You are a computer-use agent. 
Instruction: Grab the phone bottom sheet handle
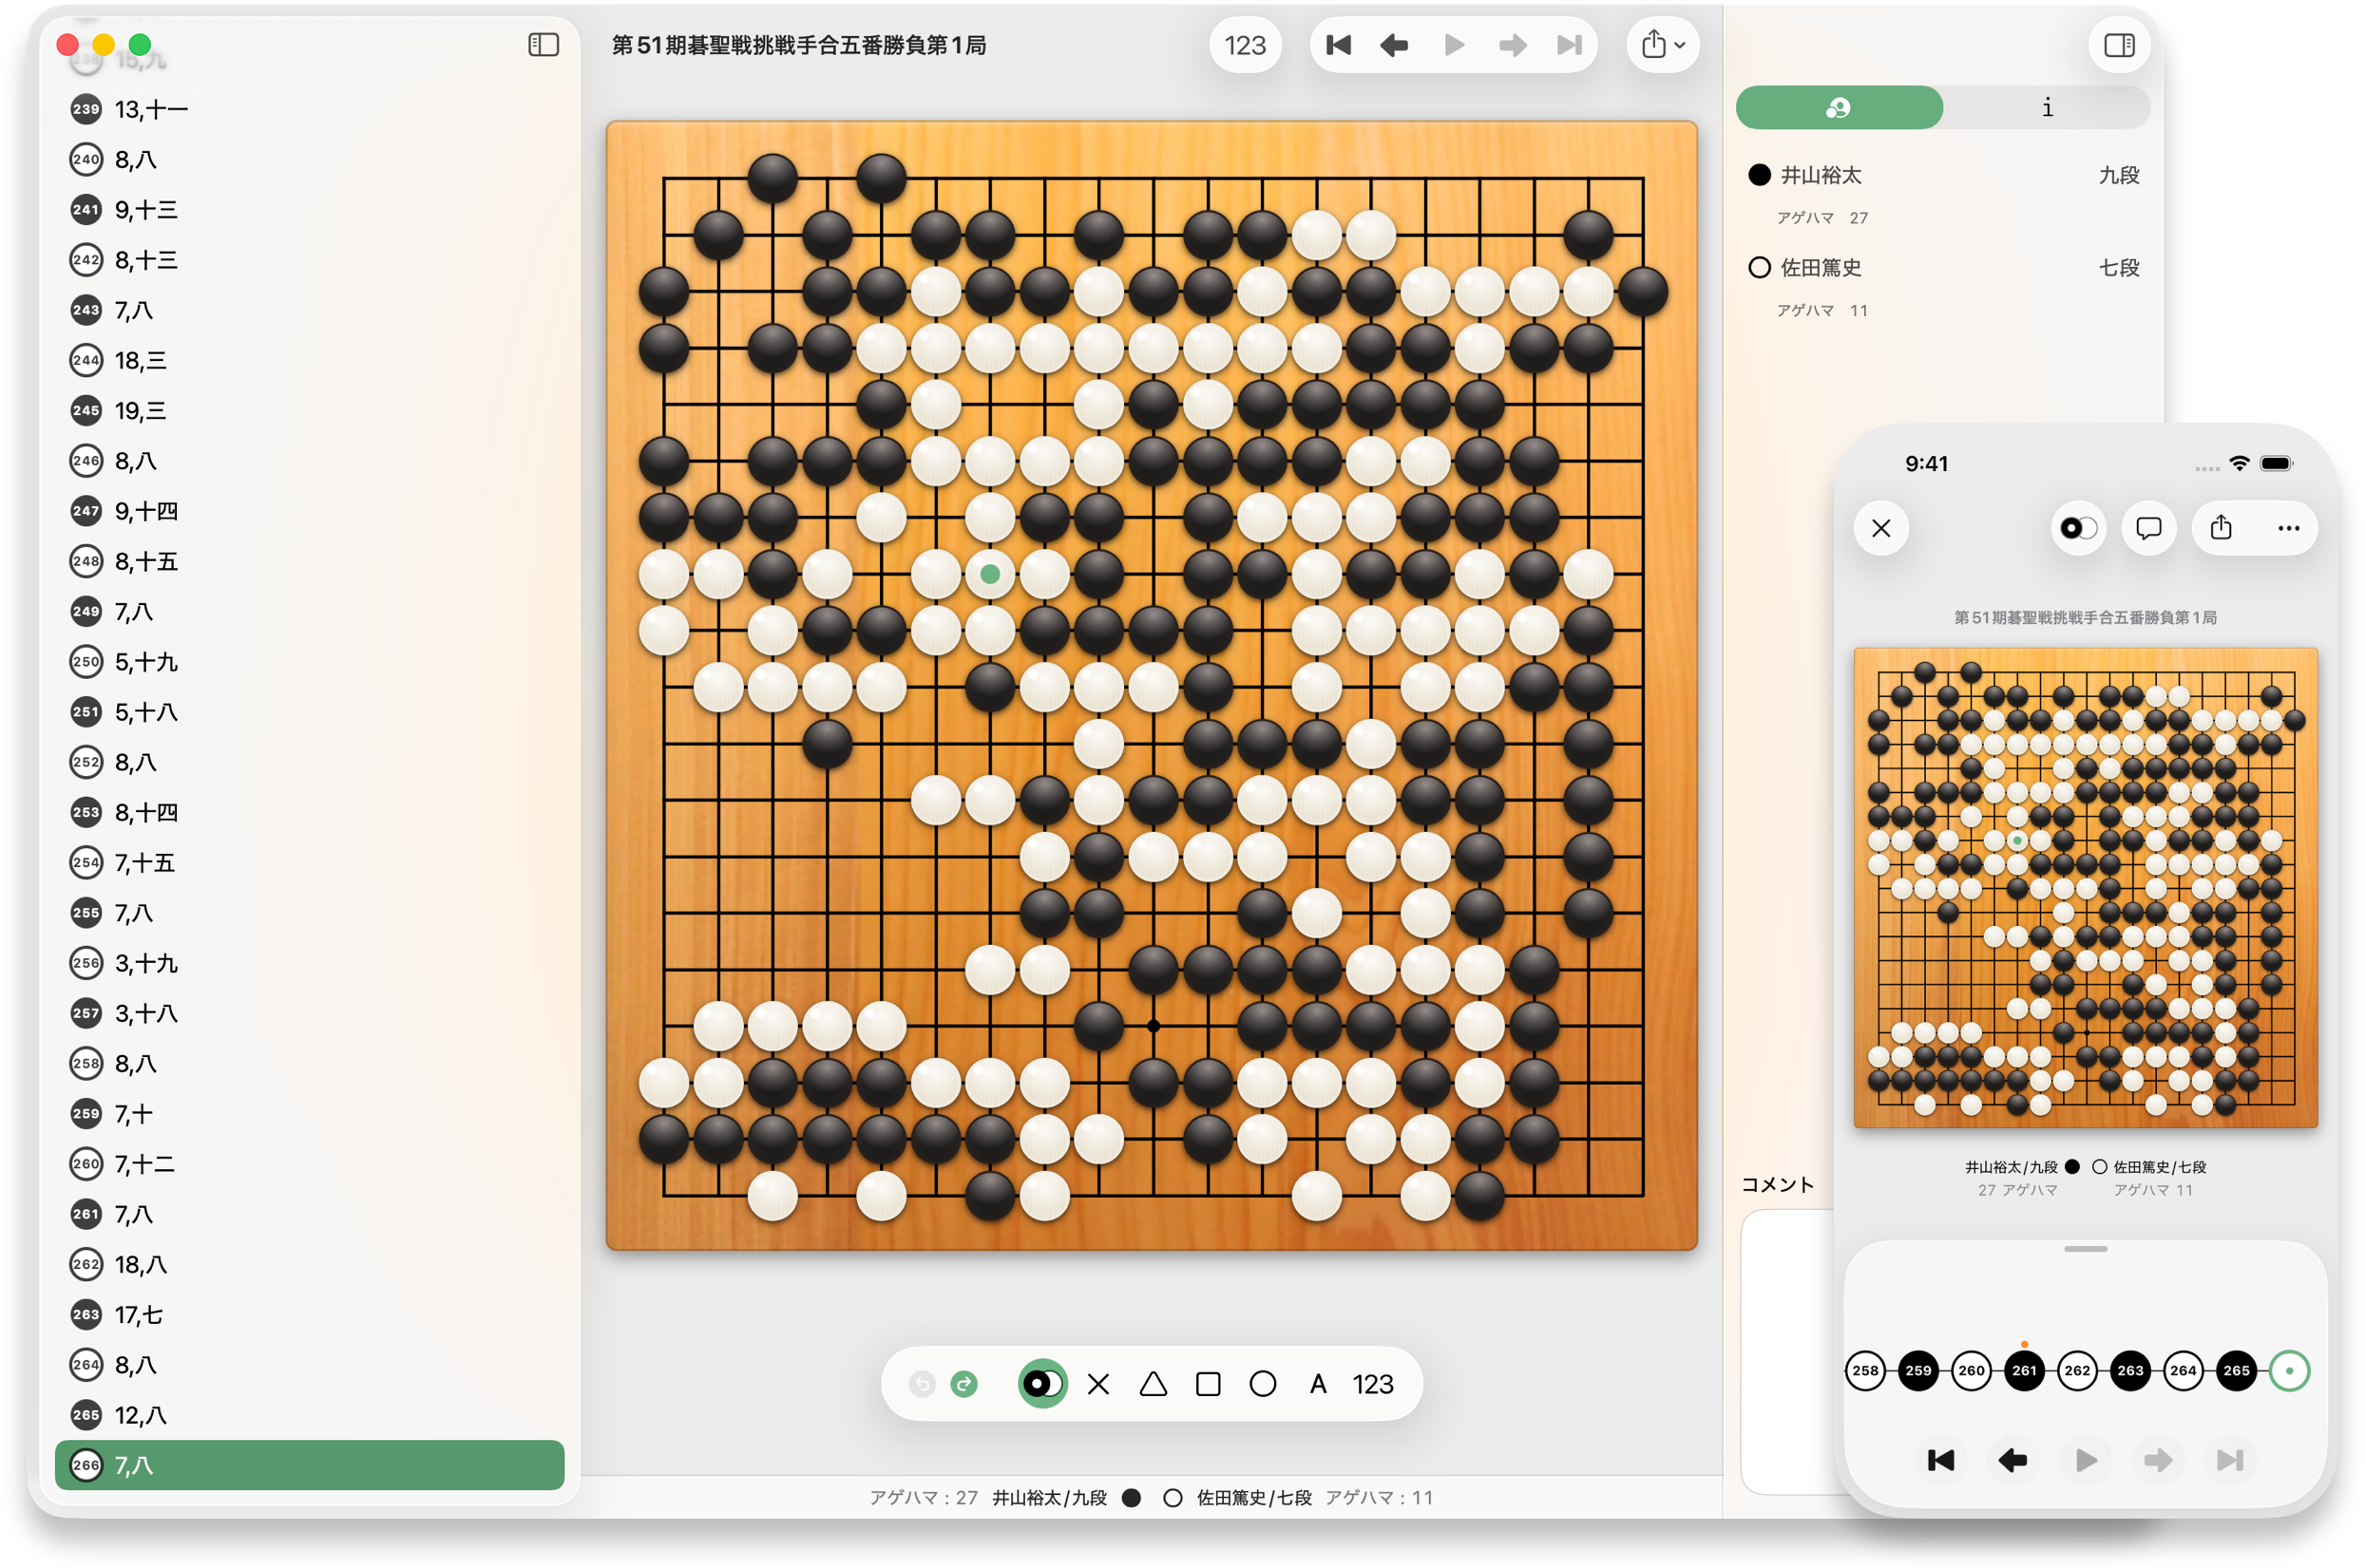click(x=2086, y=1249)
